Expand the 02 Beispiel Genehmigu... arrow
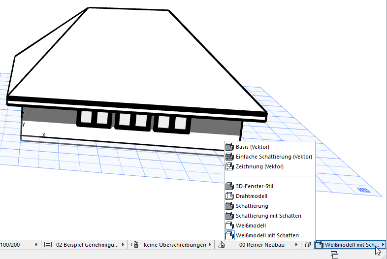This screenshot has width=387, height=259. click(x=123, y=245)
